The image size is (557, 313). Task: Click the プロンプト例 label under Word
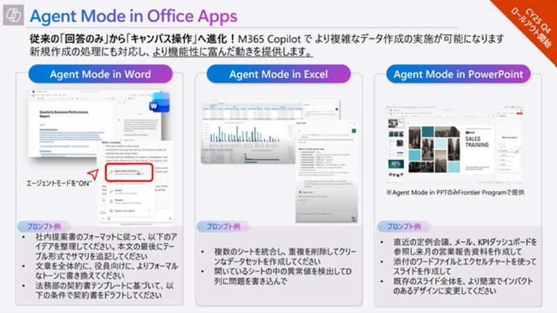coord(44,227)
